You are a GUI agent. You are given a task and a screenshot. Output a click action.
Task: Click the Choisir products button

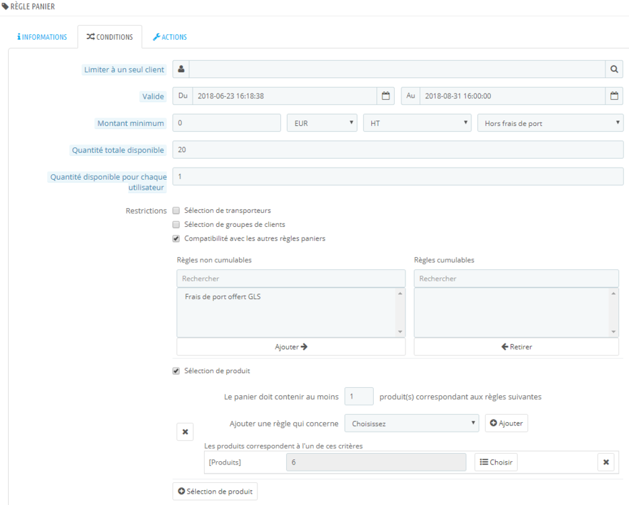[x=496, y=462]
